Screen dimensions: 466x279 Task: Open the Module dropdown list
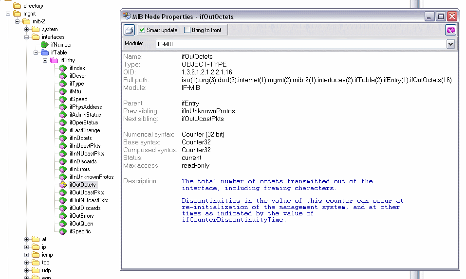(450, 44)
